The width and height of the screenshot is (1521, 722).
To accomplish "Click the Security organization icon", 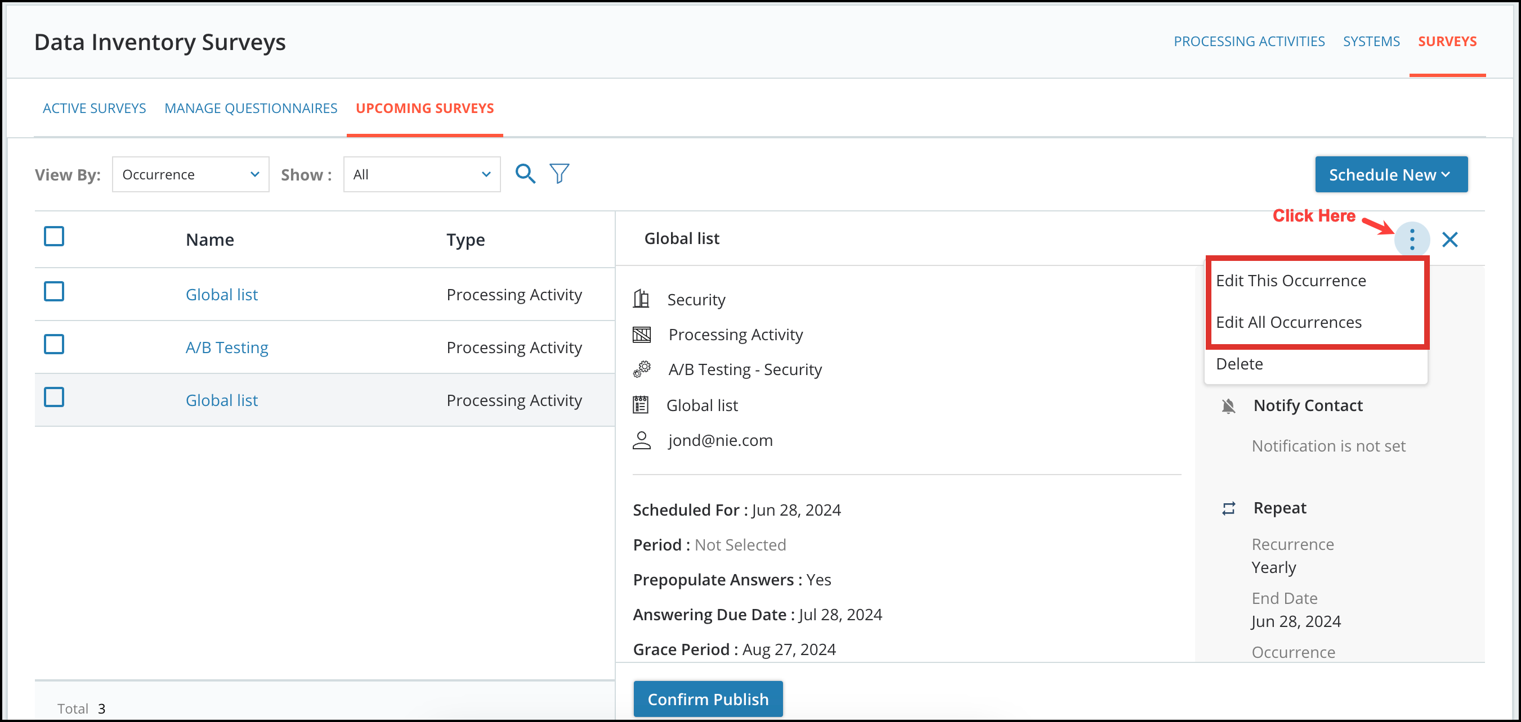I will click(641, 299).
